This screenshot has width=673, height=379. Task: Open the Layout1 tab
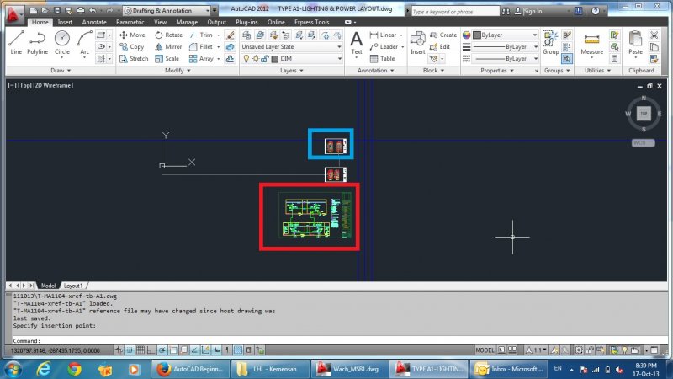point(74,286)
